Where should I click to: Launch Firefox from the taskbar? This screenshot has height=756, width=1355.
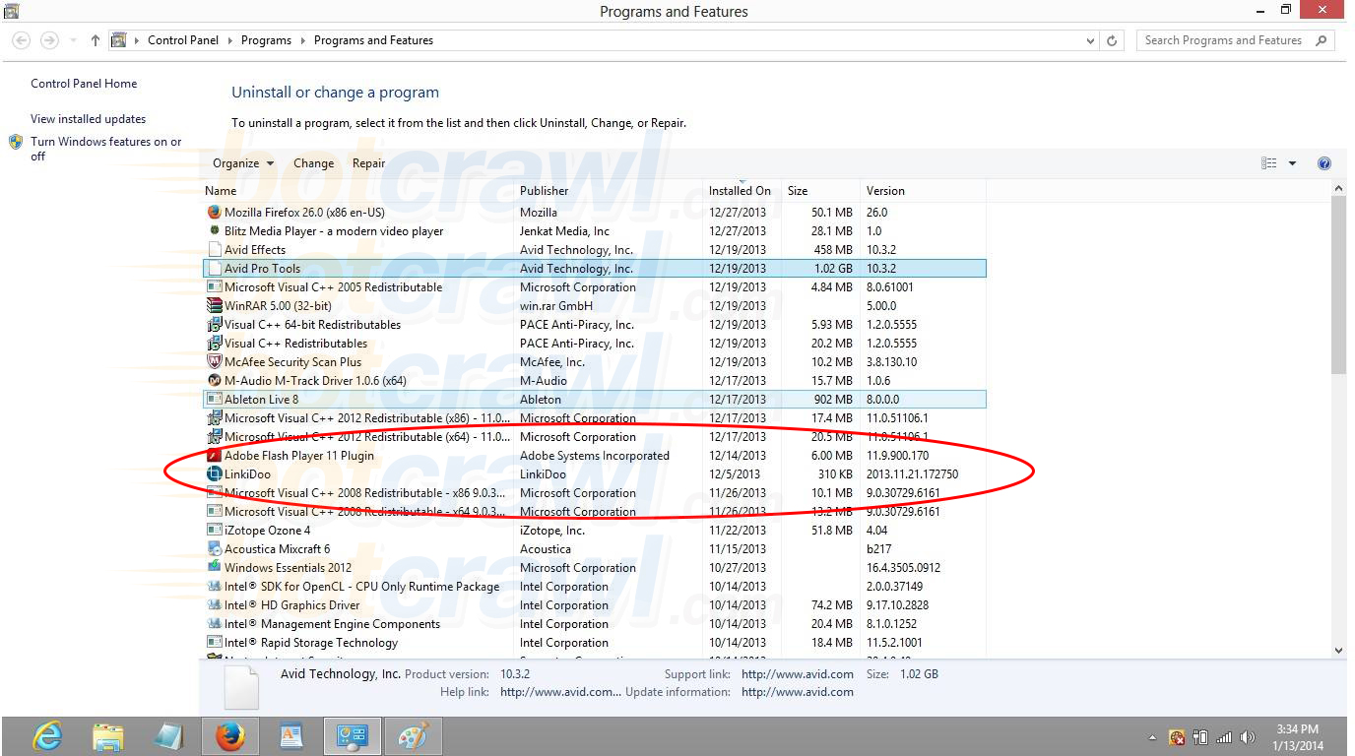click(229, 735)
